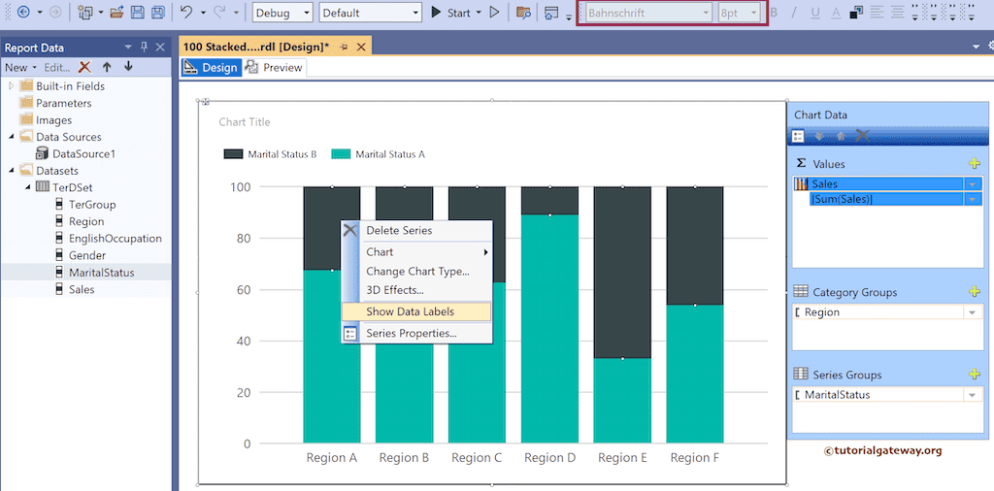Toggle Underline formatting
The width and height of the screenshot is (994, 491).
point(815,13)
